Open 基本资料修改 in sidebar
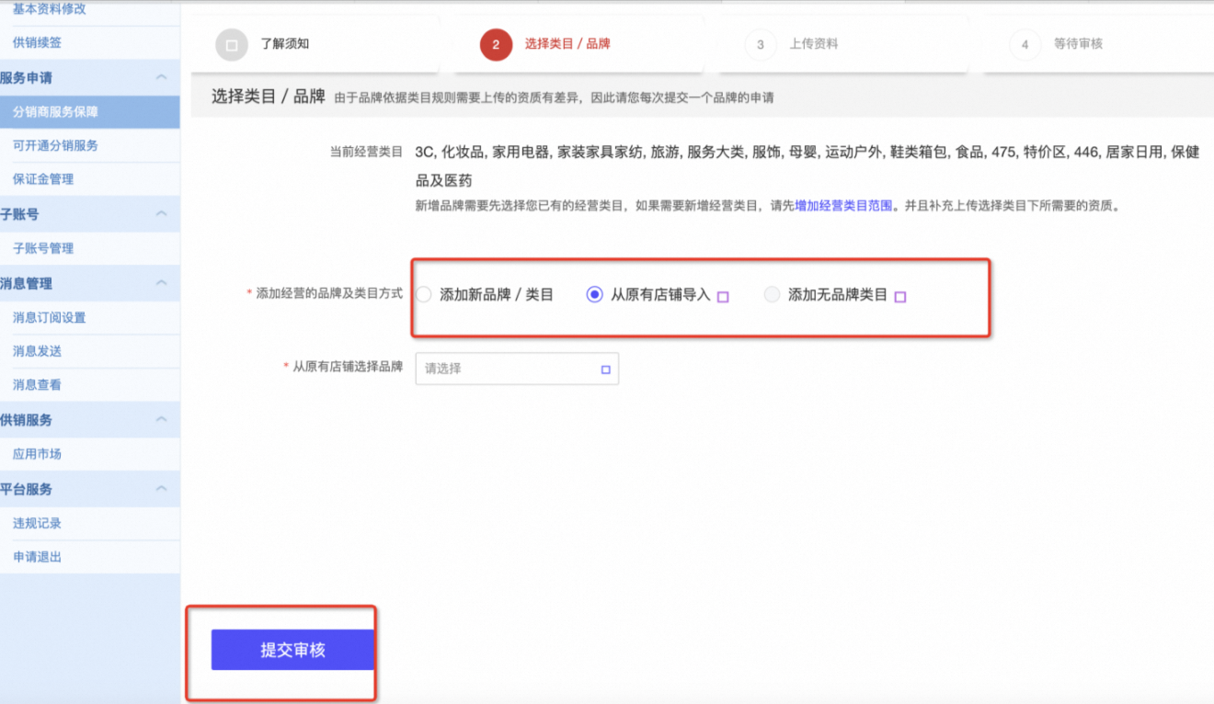 click(x=50, y=8)
